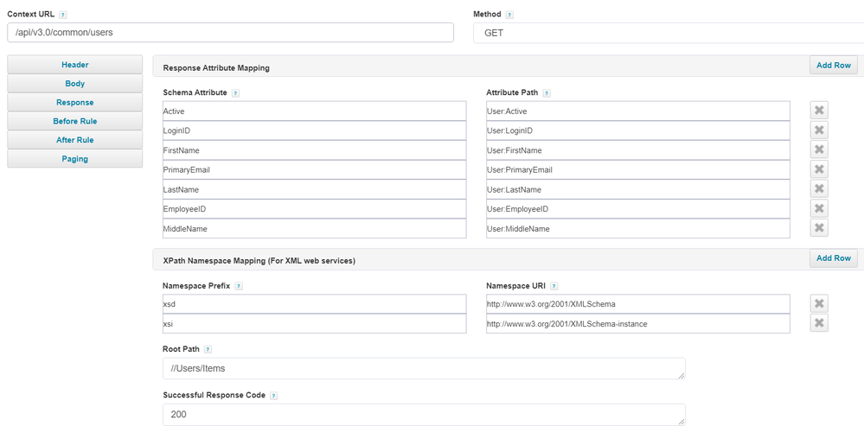
Task: Go to the Paging tab
Action: click(x=74, y=159)
